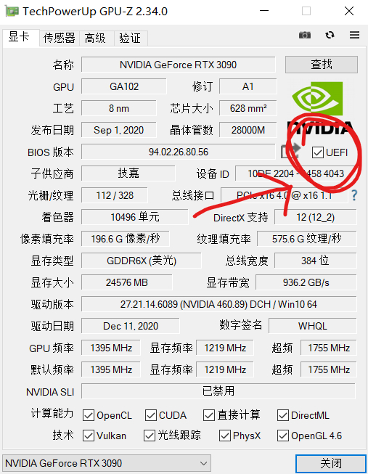Click the refresh icon
This screenshot has height=474, width=368.
click(x=330, y=35)
